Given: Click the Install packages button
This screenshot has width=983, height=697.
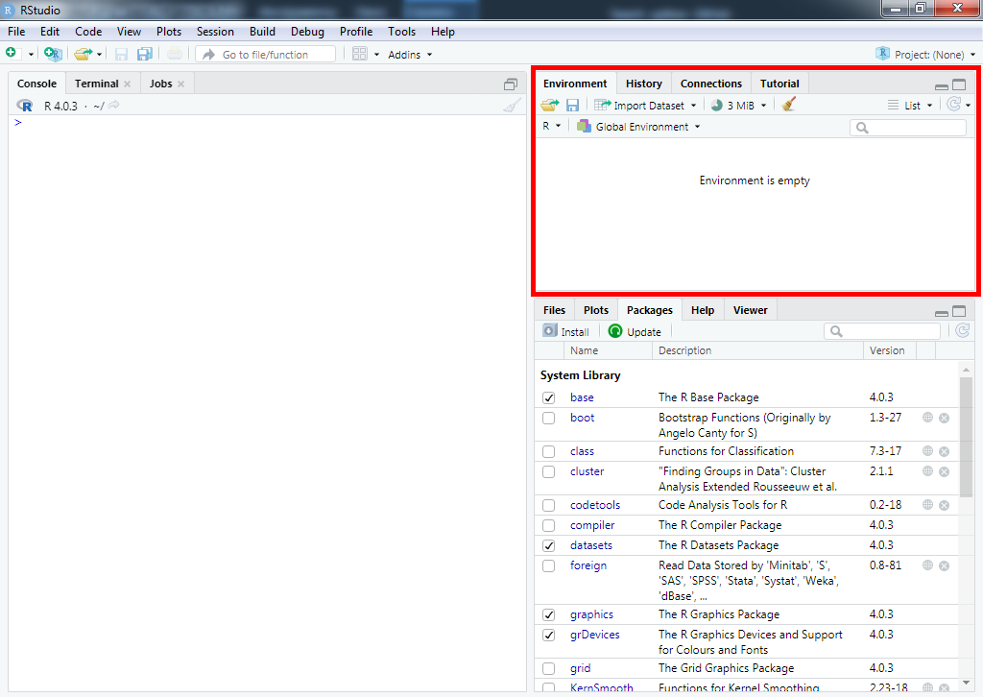Looking at the screenshot, I should pos(566,331).
